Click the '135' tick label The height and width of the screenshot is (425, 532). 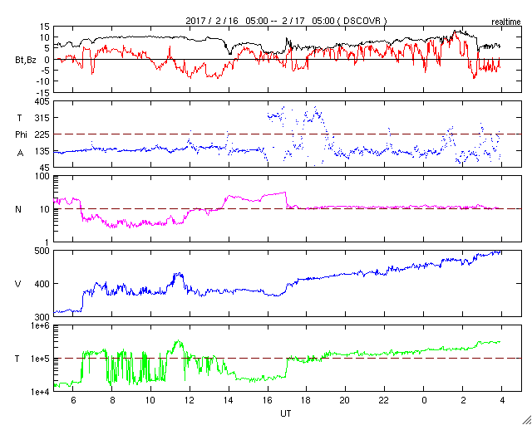(42, 151)
